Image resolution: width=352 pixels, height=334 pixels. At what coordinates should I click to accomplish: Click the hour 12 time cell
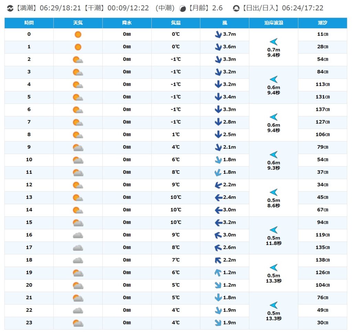[29, 185]
